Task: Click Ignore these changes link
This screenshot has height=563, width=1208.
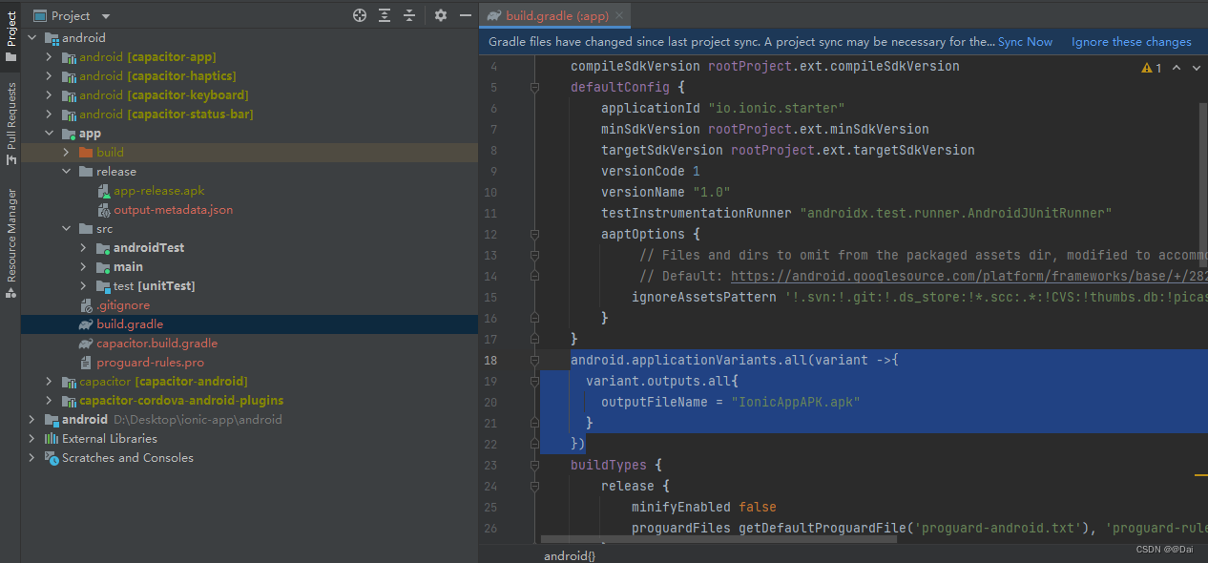Action: (1131, 42)
